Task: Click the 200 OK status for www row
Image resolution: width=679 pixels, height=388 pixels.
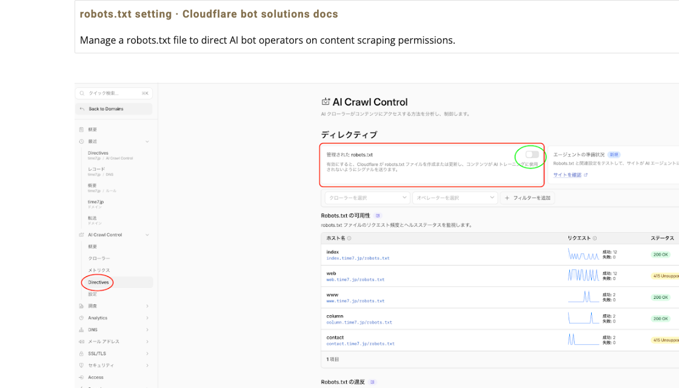Action: coord(660,298)
